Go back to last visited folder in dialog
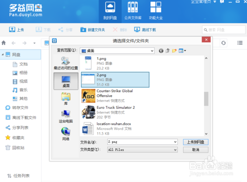The width and height of the screenshot is (247, 182). [161, 51]
